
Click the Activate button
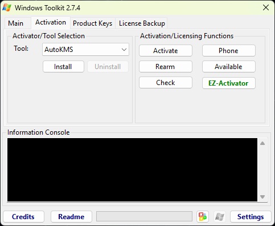166,51
